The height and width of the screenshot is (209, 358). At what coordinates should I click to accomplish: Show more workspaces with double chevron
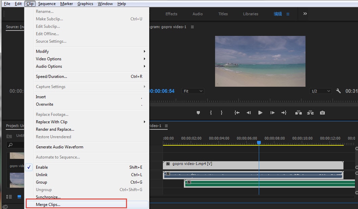[305, 14]
